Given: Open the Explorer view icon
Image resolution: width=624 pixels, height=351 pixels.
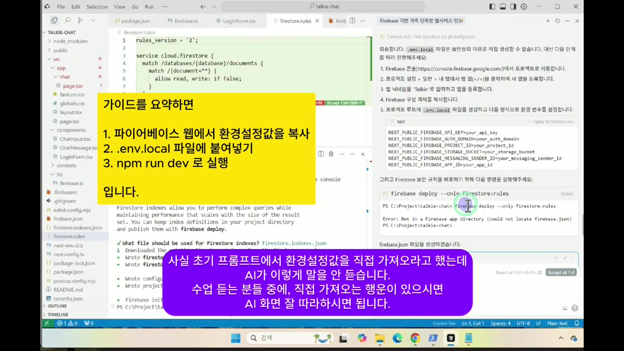Looking at the screenshot, I should point(54,20).
